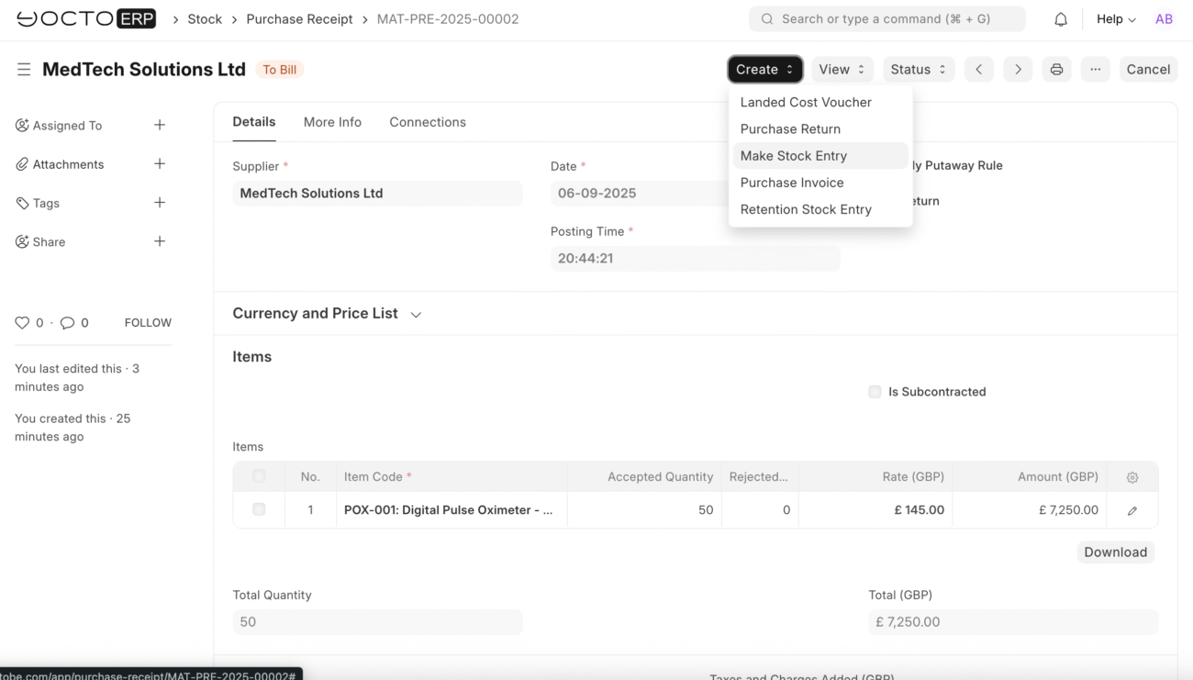Click the Assigned To sidebar icon
This screenshot has height=680, width=1193.
point(22,126)
